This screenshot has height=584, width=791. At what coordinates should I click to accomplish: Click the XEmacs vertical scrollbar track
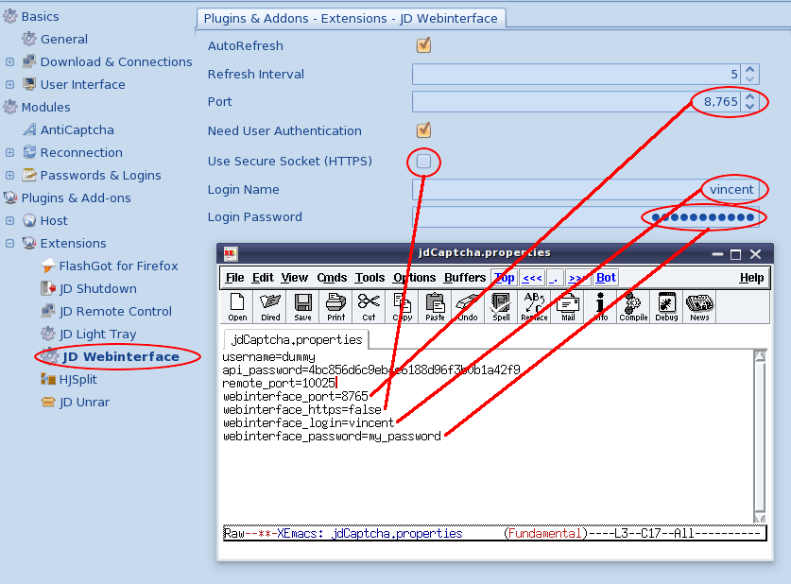pyautogui.click(x=760, y=437)
